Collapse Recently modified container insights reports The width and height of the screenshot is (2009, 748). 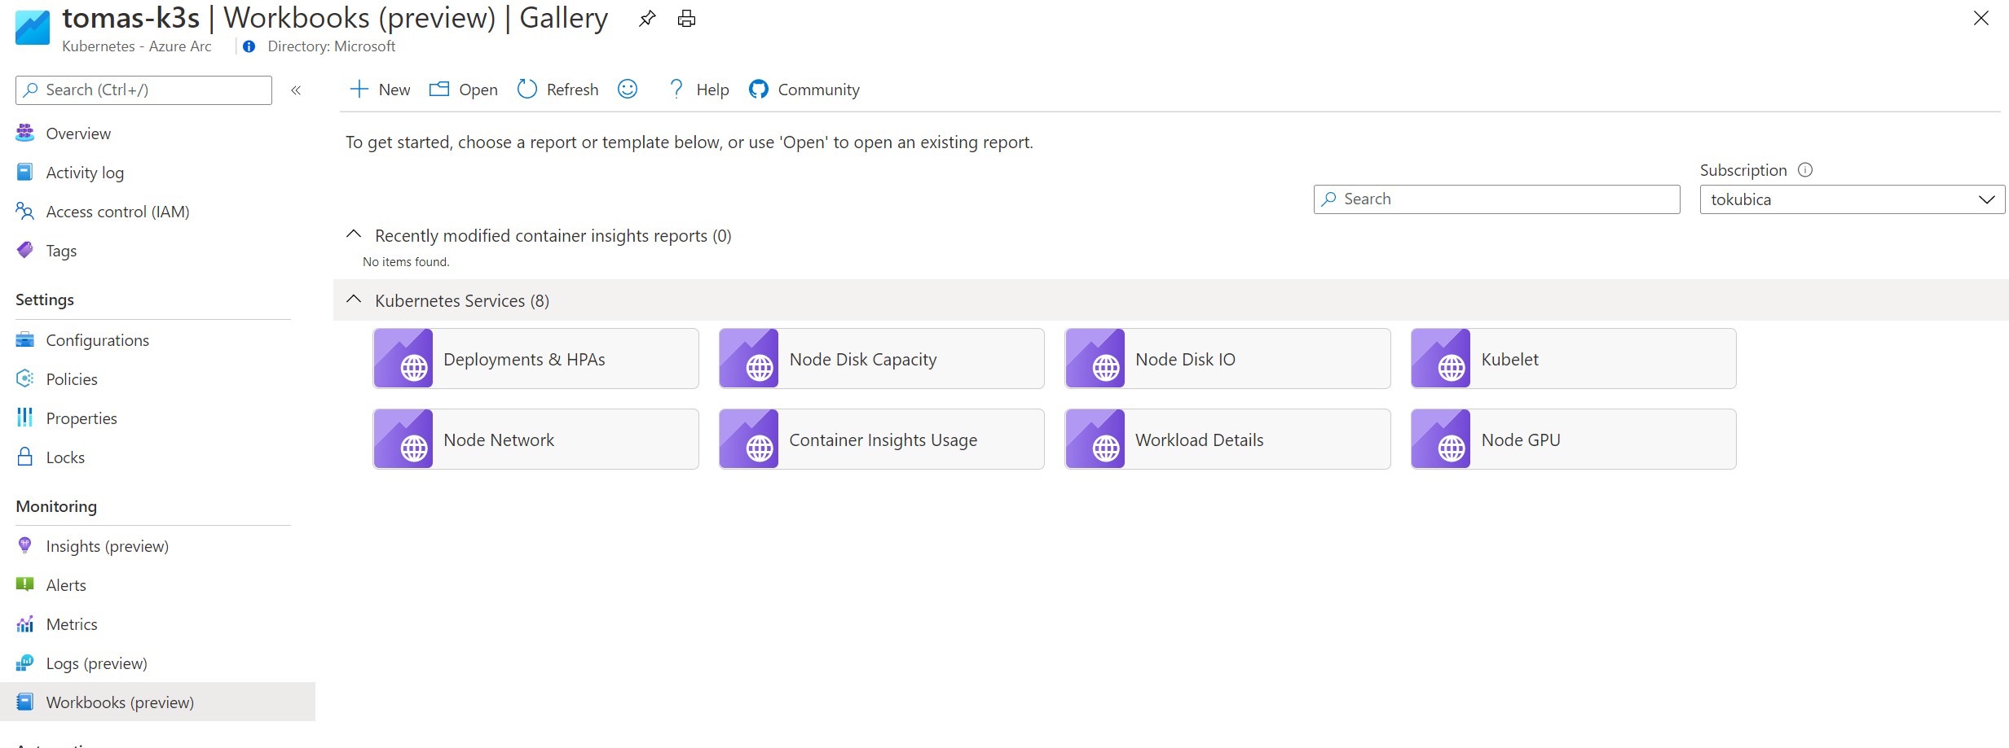click(x=354, y=234)
